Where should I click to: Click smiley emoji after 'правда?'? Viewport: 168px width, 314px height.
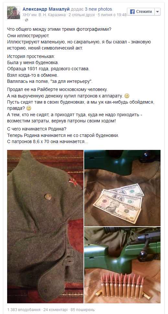(29, 108)
